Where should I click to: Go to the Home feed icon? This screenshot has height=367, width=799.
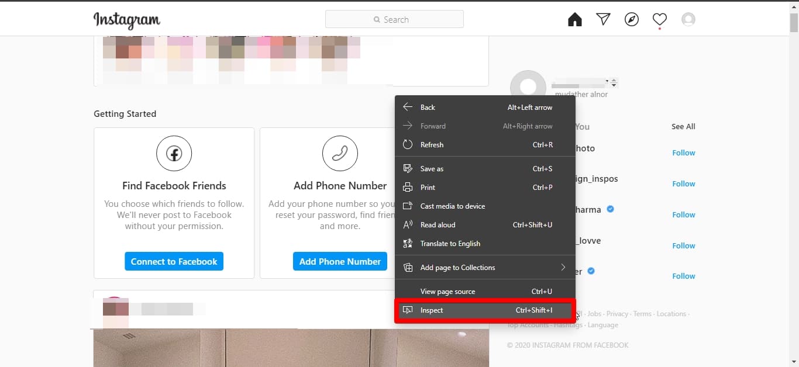click(575, 20)
